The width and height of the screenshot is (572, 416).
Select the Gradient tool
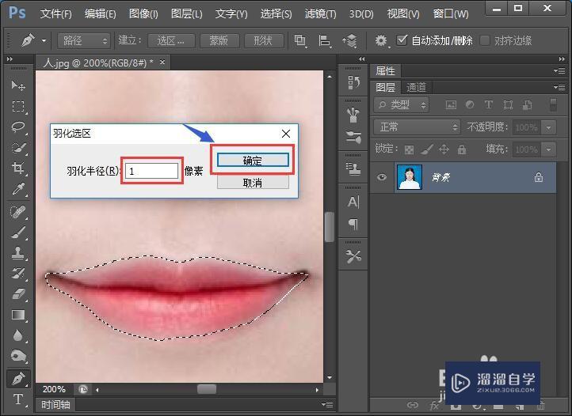(18, 315)
